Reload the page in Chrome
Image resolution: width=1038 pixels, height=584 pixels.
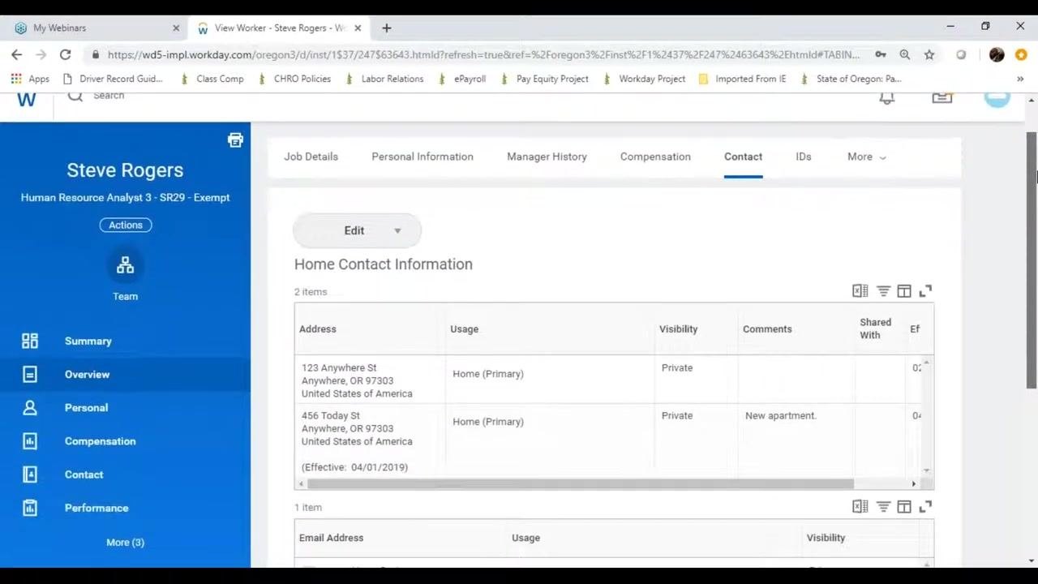[x=65, y=54]
